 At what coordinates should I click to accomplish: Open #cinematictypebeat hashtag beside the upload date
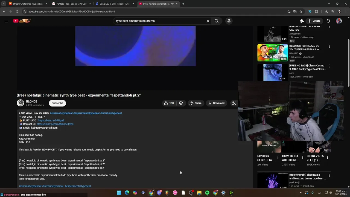click(61, 113)
